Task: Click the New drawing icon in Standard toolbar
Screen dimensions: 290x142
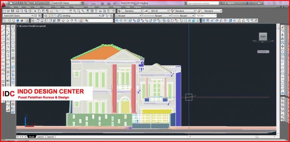Action: tap(4, 11)
